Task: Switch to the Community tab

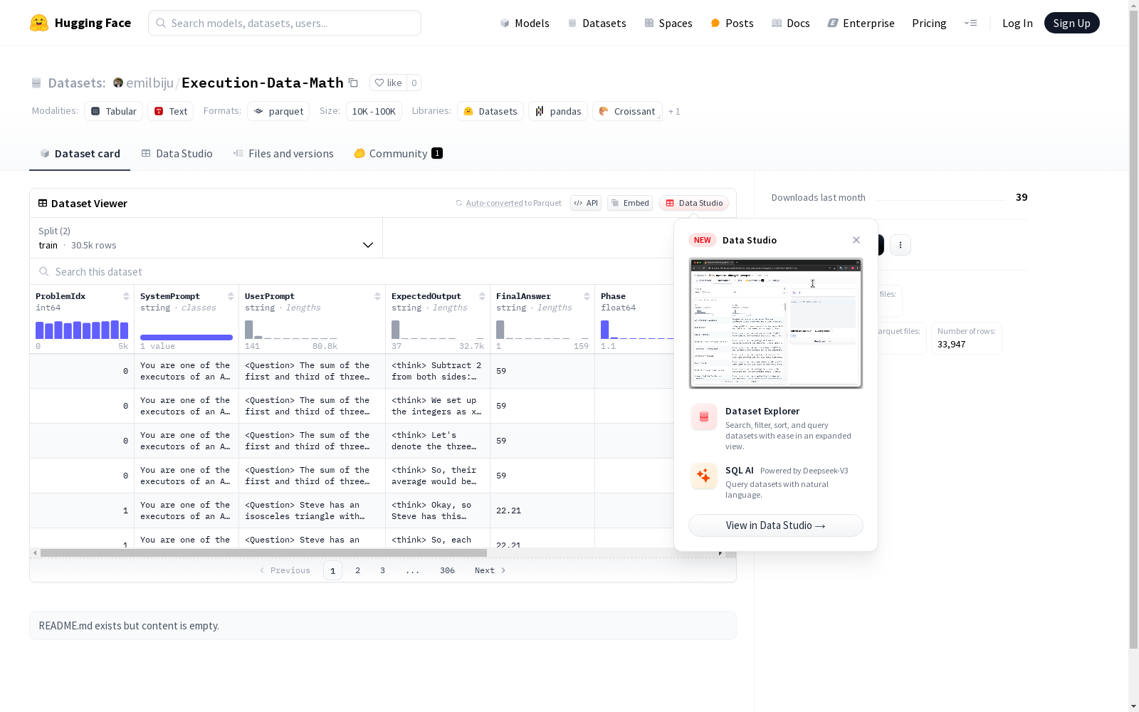Action: (398, 154)
